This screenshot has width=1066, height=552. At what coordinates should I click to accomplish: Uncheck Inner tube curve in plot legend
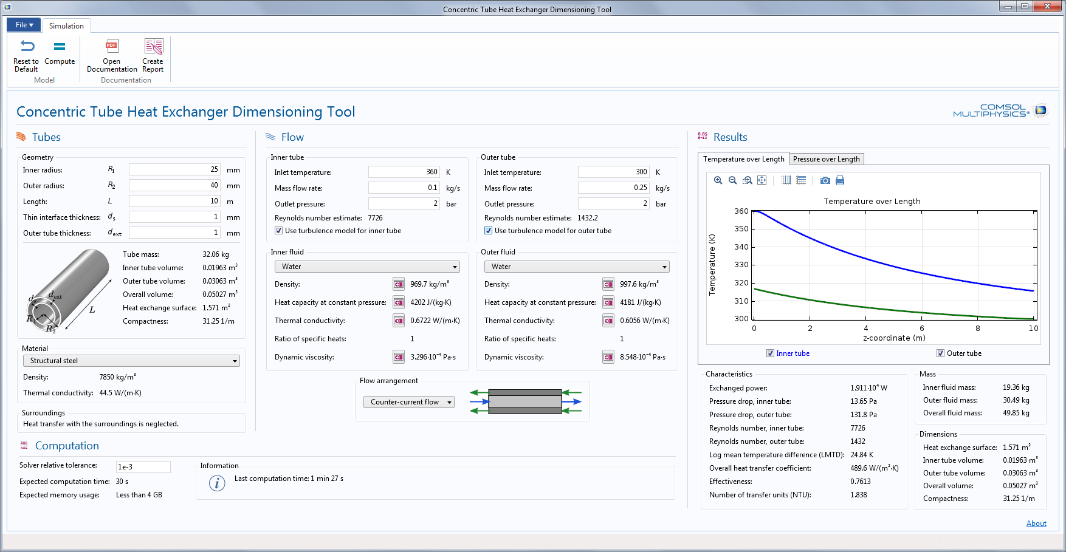tap(770, 353)
